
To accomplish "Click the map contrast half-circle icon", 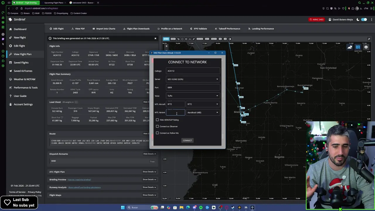I will pyautogui.click(x=230, y=39).
